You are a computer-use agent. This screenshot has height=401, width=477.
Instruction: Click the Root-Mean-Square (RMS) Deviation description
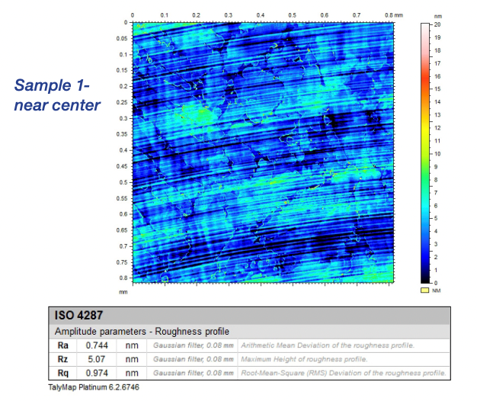tap(342, 373)
